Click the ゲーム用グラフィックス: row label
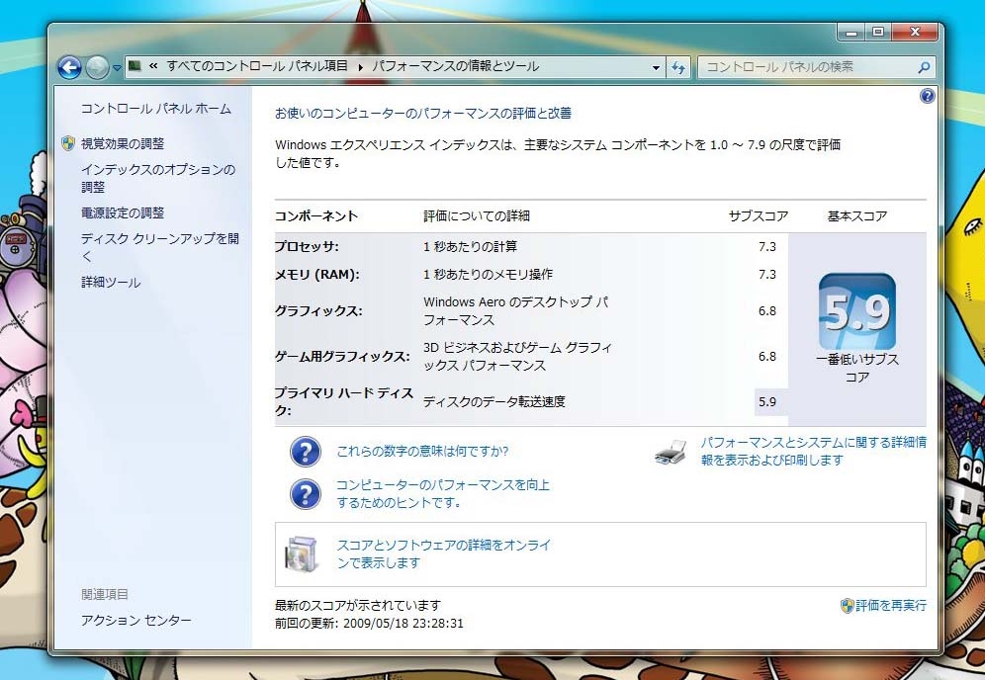Image resolution: width=985 pixels, height=680 pixels. tap(342, 357)
